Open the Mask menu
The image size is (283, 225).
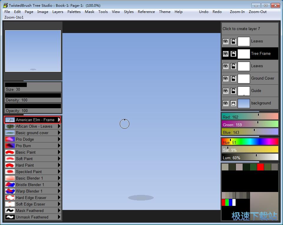(x=90, y=12)
